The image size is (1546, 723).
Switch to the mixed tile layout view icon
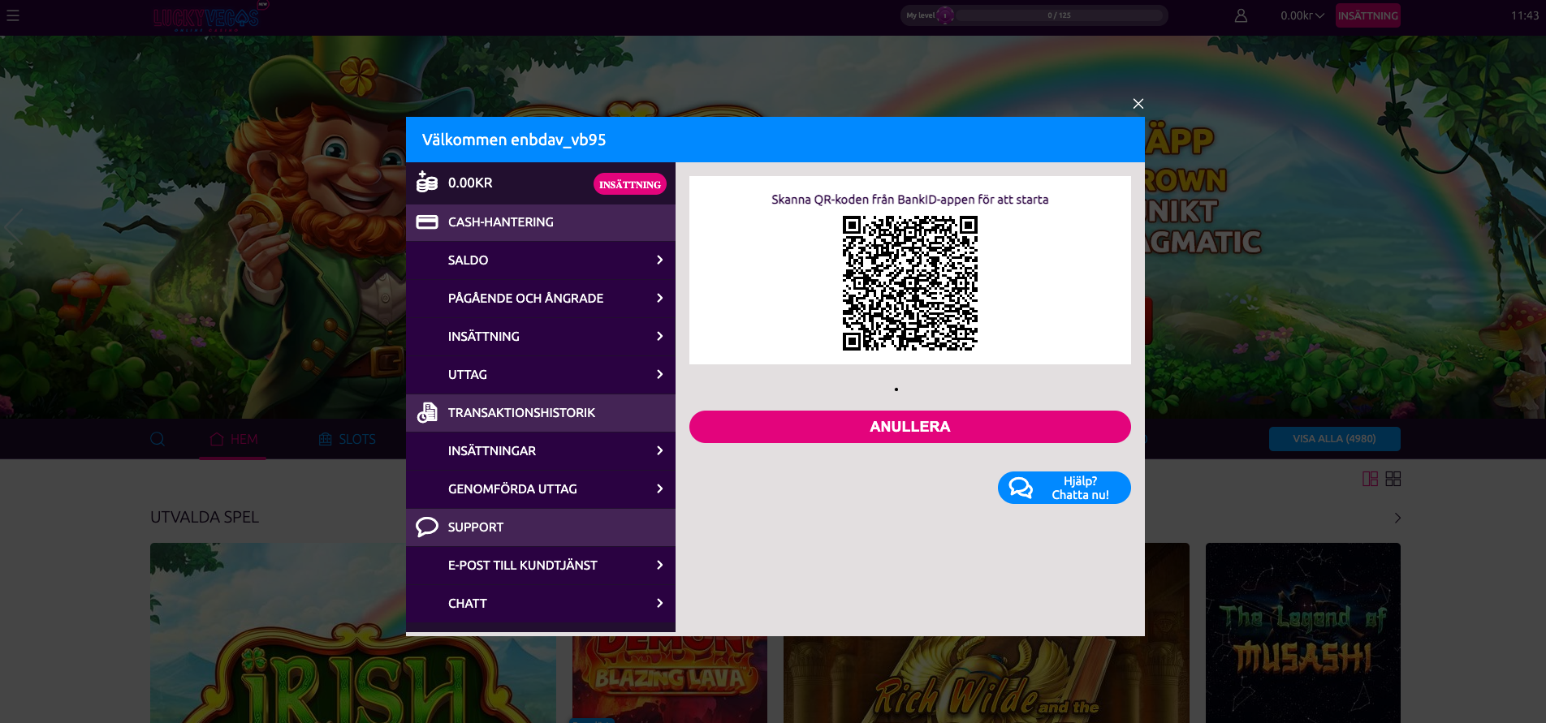1370,479
